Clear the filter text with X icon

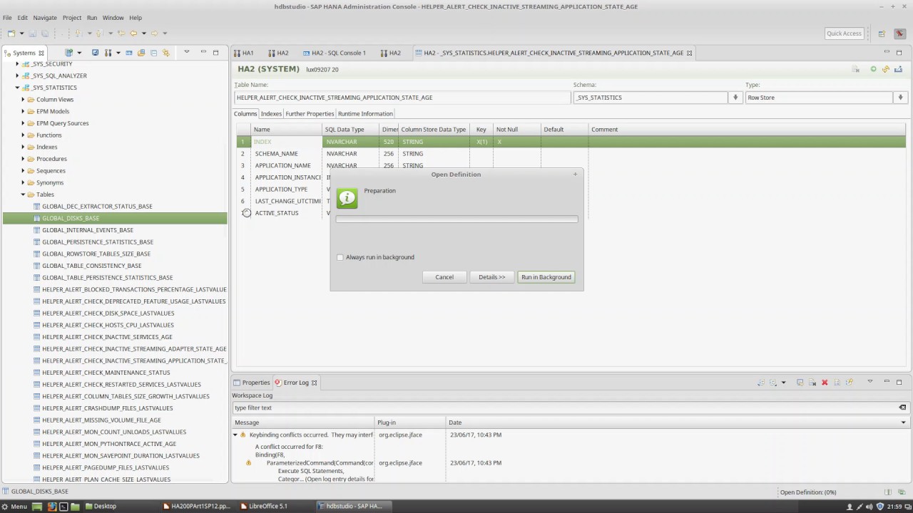point(902,408)
